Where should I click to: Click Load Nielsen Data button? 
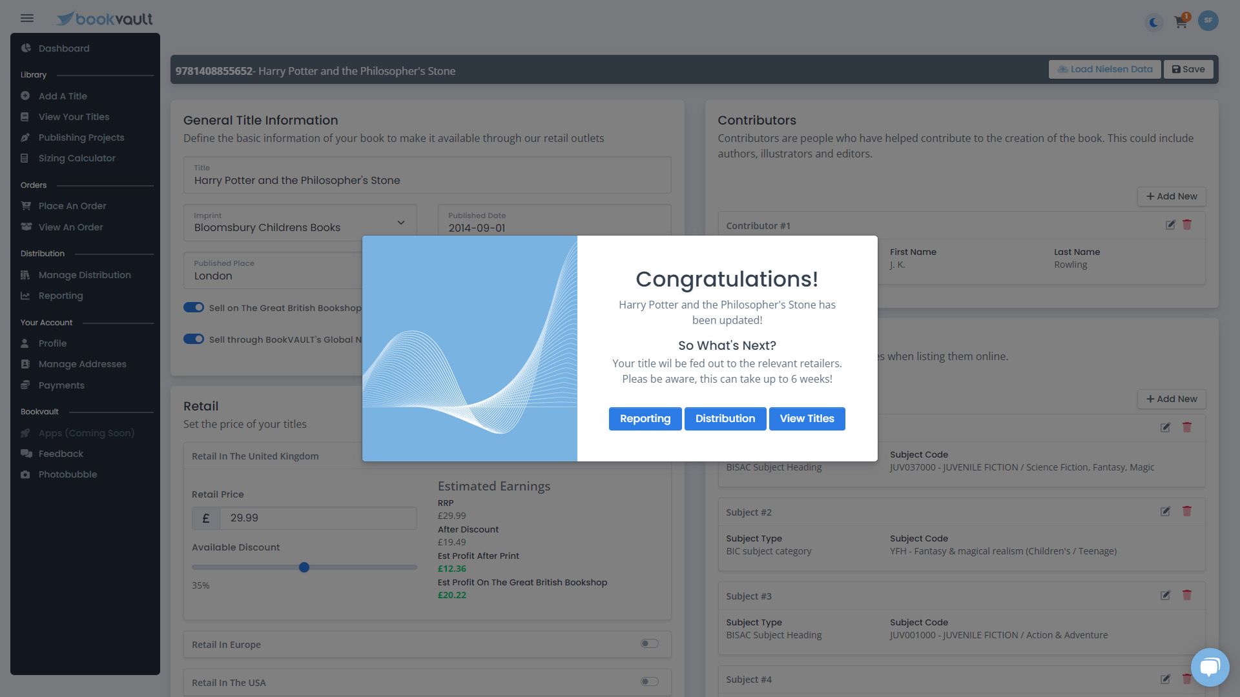click(1105, 69)
